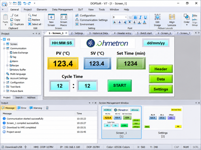
Task: Open the IIoT ribbon tab
Action: click(x=81, y=10)
